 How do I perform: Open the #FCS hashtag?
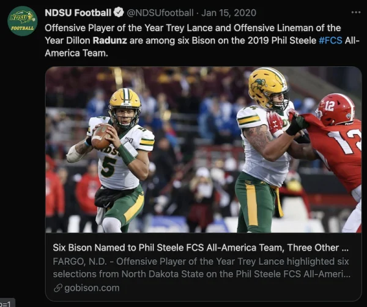(x=332, y=40)
